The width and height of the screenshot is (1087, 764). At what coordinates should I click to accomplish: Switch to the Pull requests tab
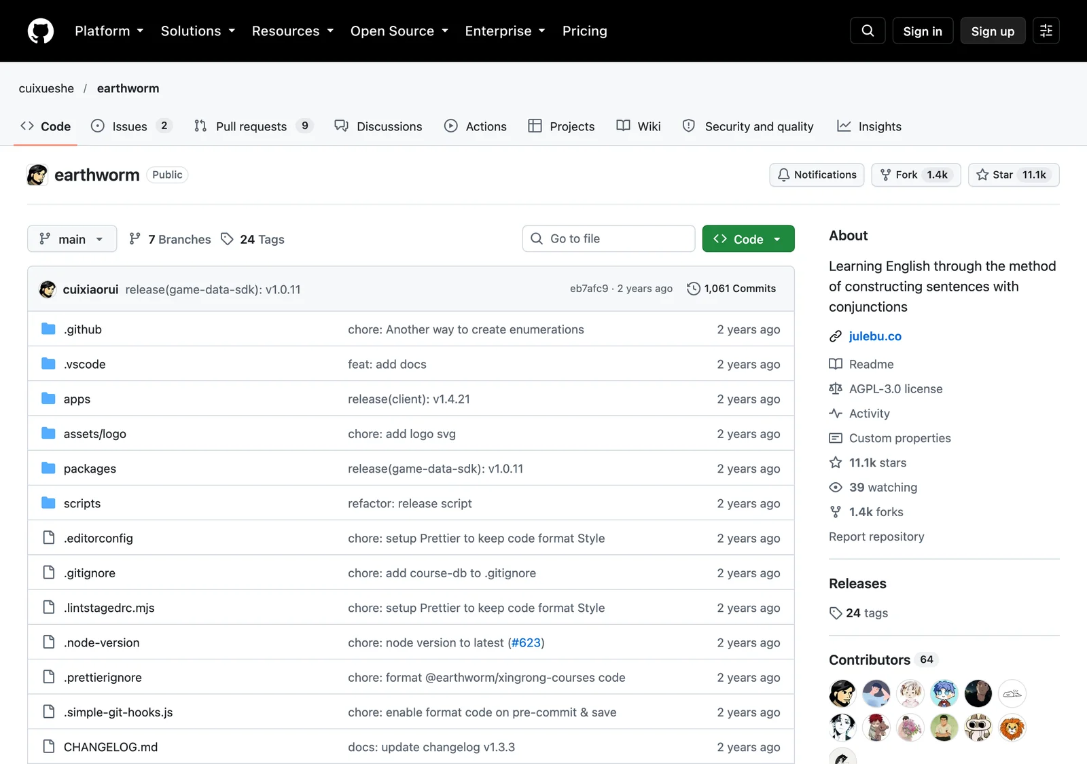(253, 126)
